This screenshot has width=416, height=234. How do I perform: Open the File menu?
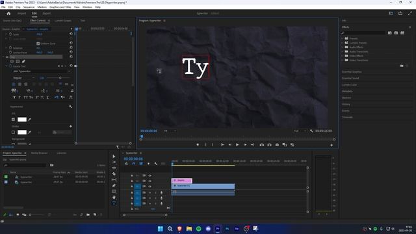pyautogui.click(x=3, y=7)
